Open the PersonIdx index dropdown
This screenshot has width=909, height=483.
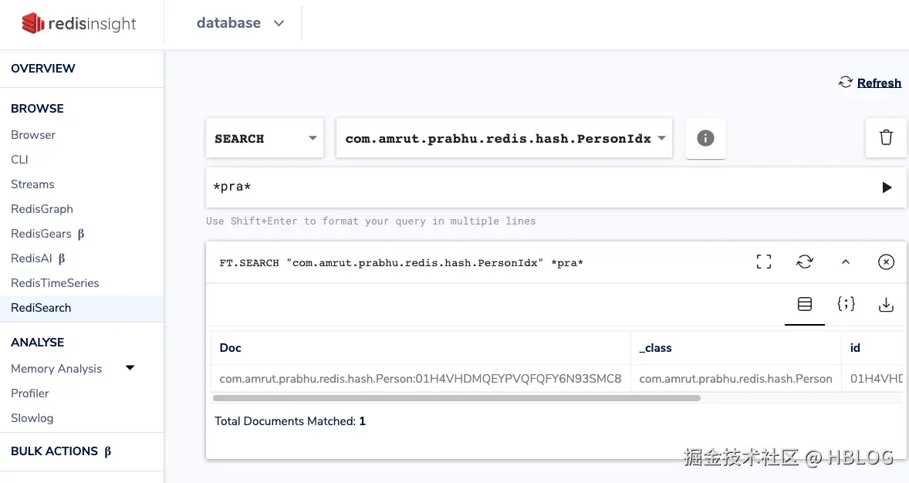[x=504, y=138]
